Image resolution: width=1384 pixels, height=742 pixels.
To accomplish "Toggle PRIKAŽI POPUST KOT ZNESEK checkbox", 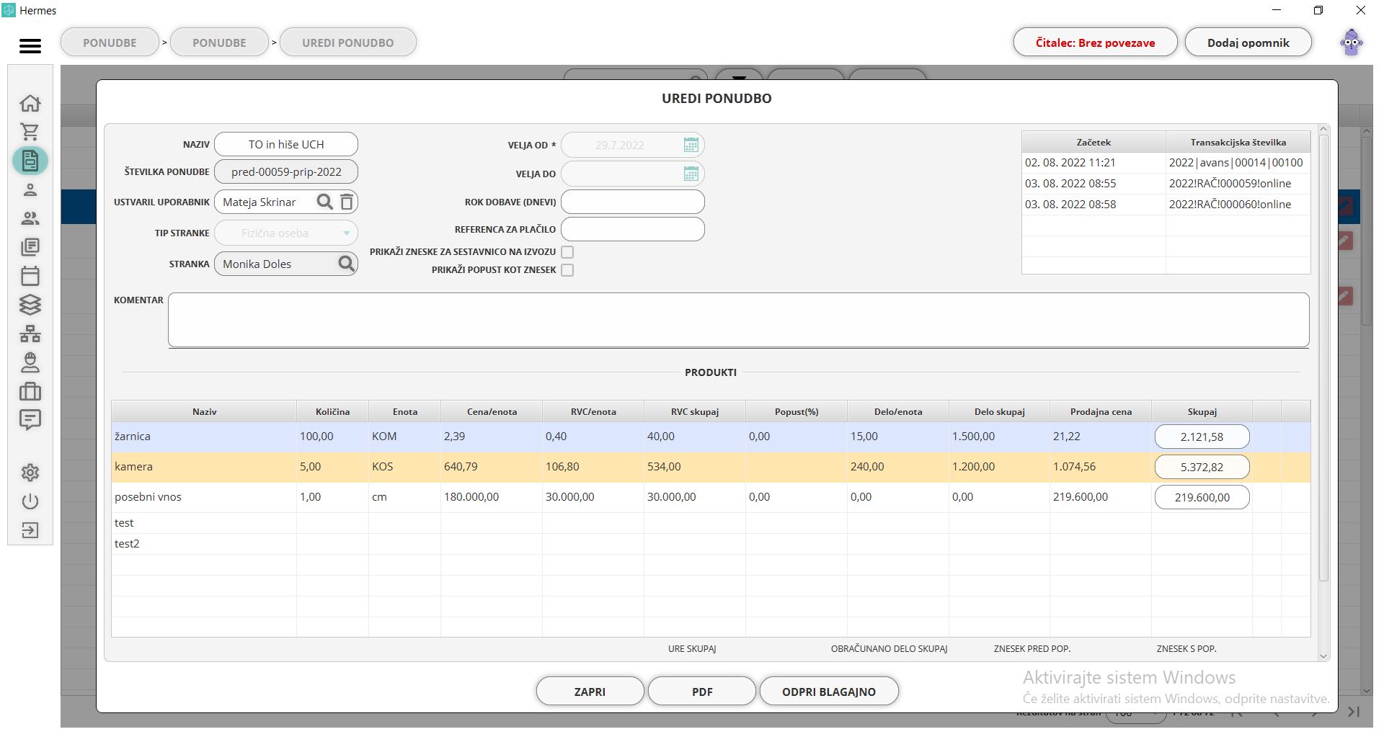I will (567, 270).
